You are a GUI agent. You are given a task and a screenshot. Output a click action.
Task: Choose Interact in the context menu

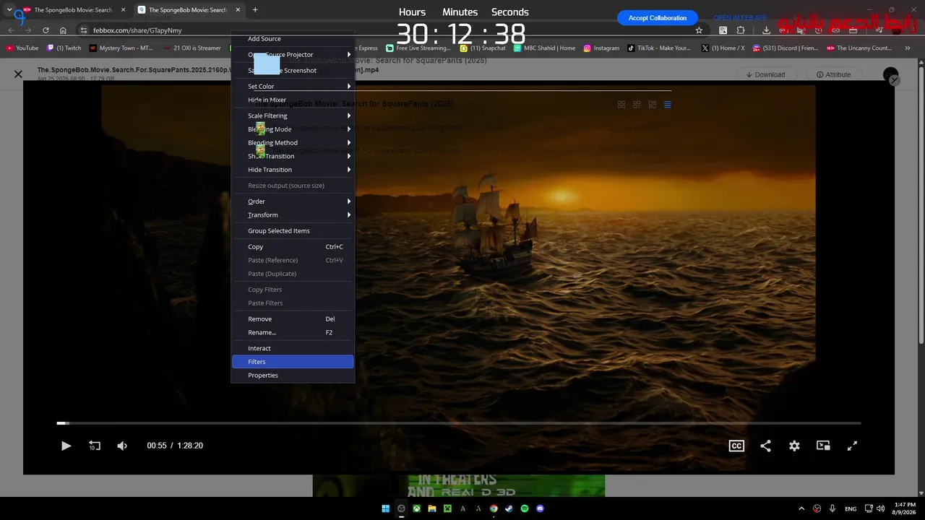(293, 349)
